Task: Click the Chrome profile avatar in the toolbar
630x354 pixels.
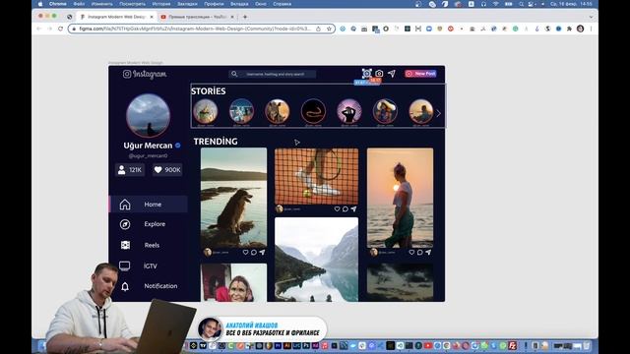Action: click(x=580, y=29)
